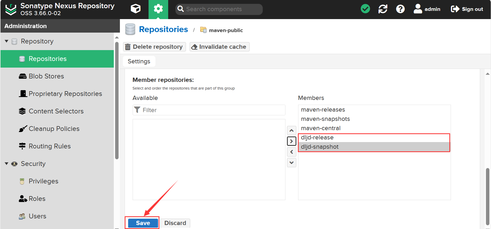The width and height of the screenshot is (491, 229).
Task: Click the Refresh arrows icon
Action: pyautogui.click(x=383, y=9)
